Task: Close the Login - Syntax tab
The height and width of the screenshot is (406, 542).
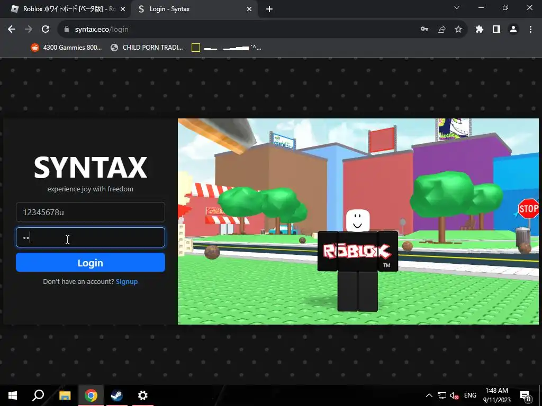Action: pos(249,10)
